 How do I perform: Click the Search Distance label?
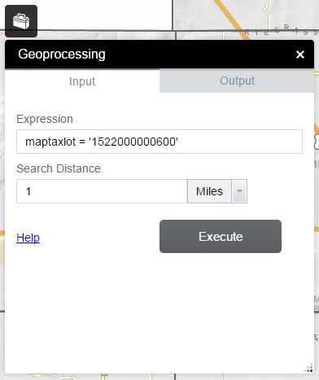pyautogui.click(x=59, y=168)
